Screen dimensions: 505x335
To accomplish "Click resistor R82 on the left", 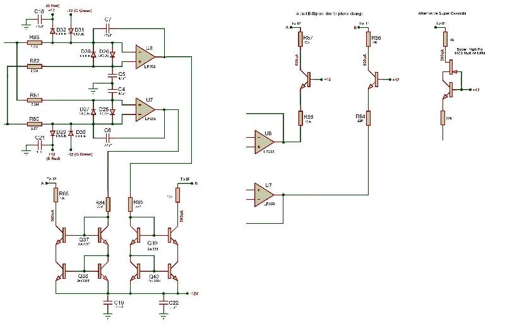I will pyautogui.click(x=34, y=66).
